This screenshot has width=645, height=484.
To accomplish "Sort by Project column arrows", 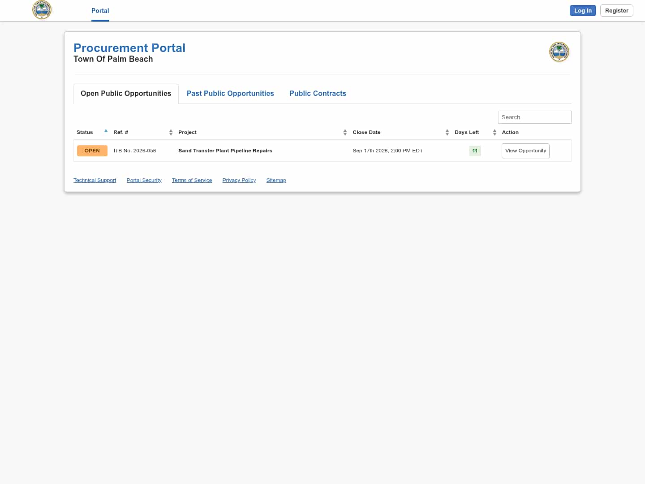I will [x=345, y=132].
